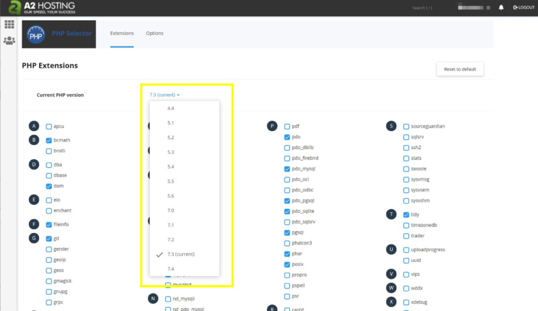Viewport: 538px width, 311px height.
Task: Toggle the pdo_mysql extension checkbox
Action: (287, 169)
